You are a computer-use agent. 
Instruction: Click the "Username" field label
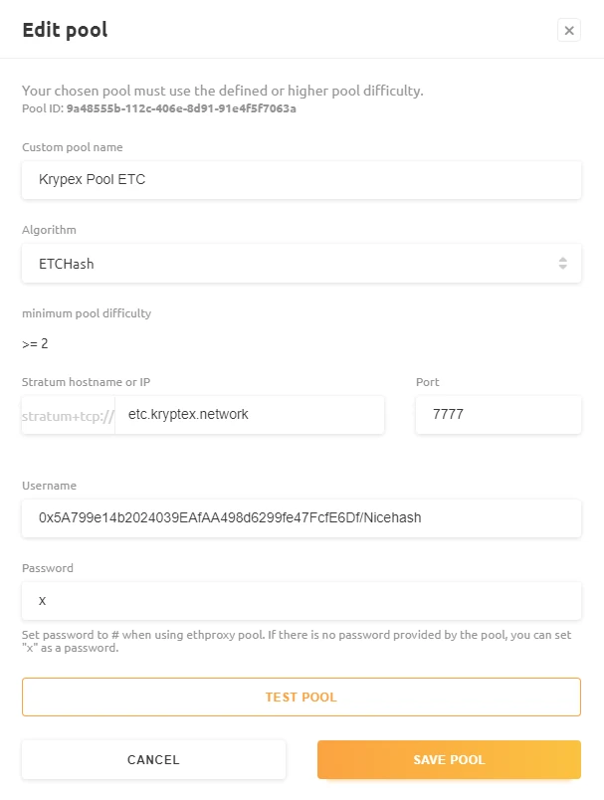coord(49,486)
